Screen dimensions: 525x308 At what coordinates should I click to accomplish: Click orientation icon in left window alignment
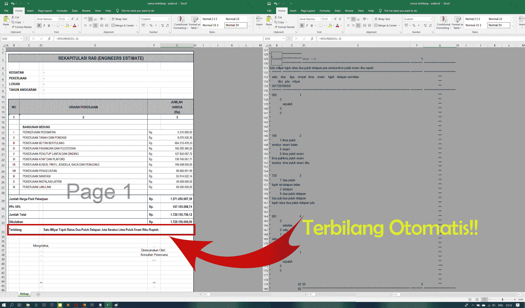102,19
